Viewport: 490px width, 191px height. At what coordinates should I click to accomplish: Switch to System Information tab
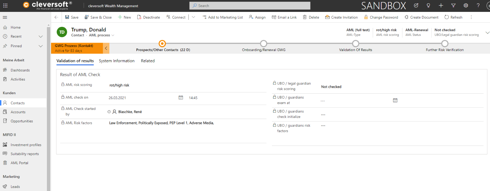pos(117,61)
